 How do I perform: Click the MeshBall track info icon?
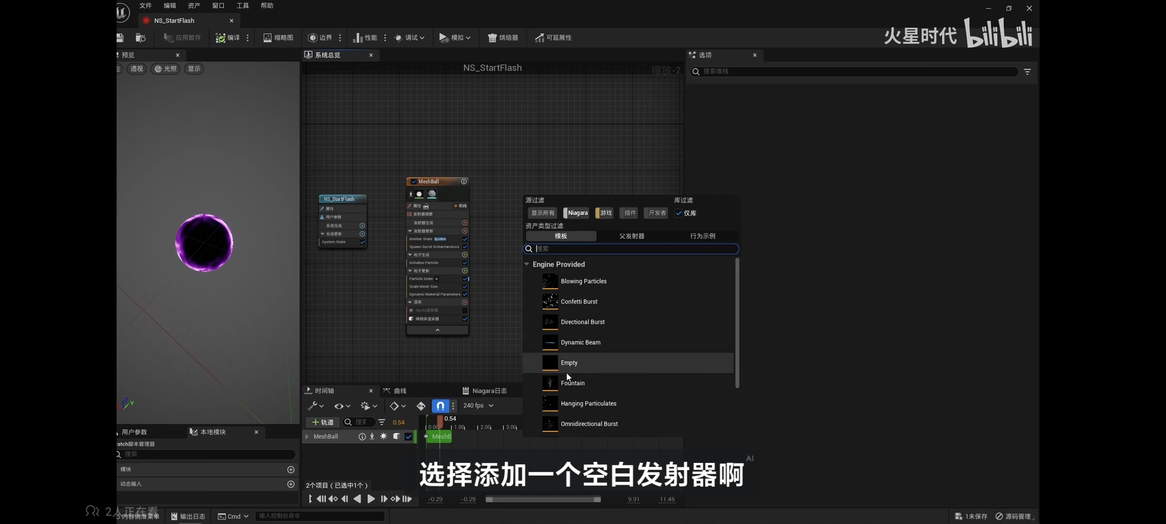tap(361, 437)
